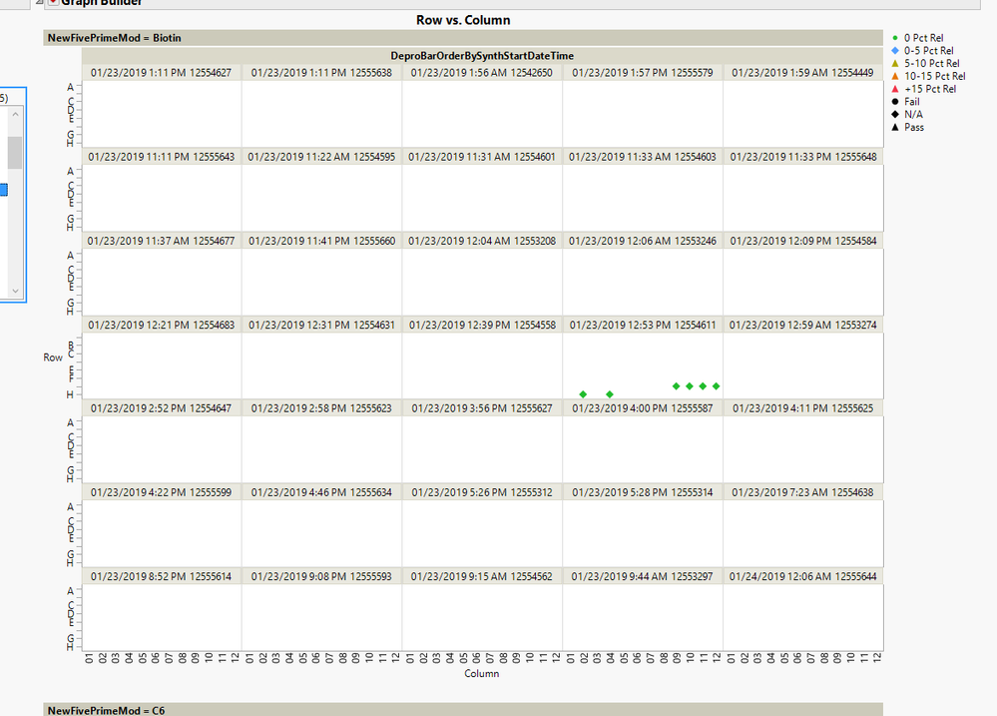Click the Row axis title
Image resolution: width=997 pixels, height=716 pixels.
click(x=53, y=358)
